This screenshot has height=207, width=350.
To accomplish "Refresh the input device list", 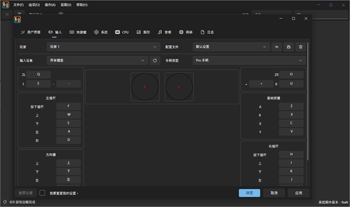I will click(155, 60).
